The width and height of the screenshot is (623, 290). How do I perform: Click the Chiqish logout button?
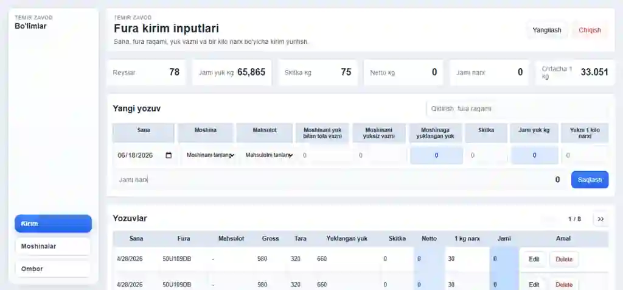(590, 30)
